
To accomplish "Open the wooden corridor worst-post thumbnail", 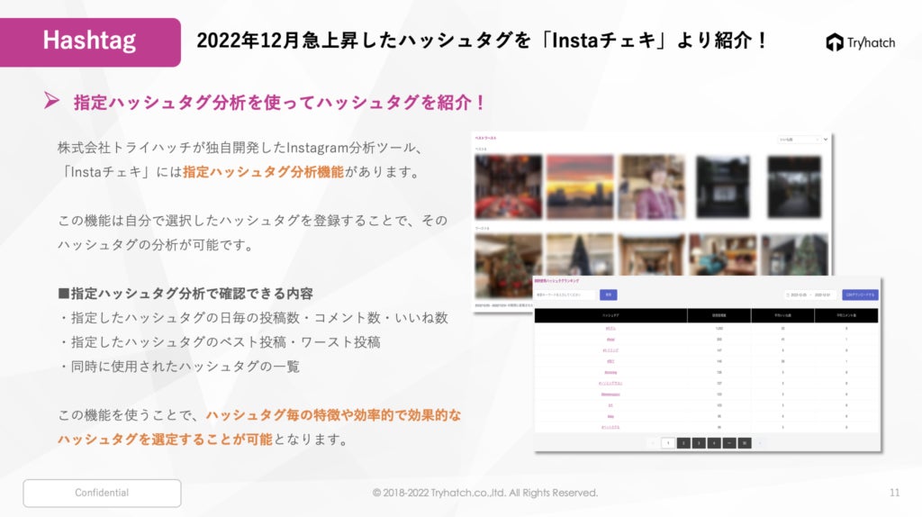I will 652,255.
